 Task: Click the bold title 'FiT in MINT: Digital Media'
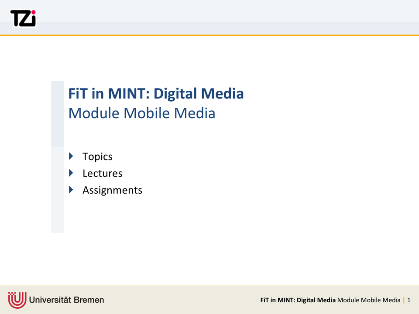coord(156,94)
